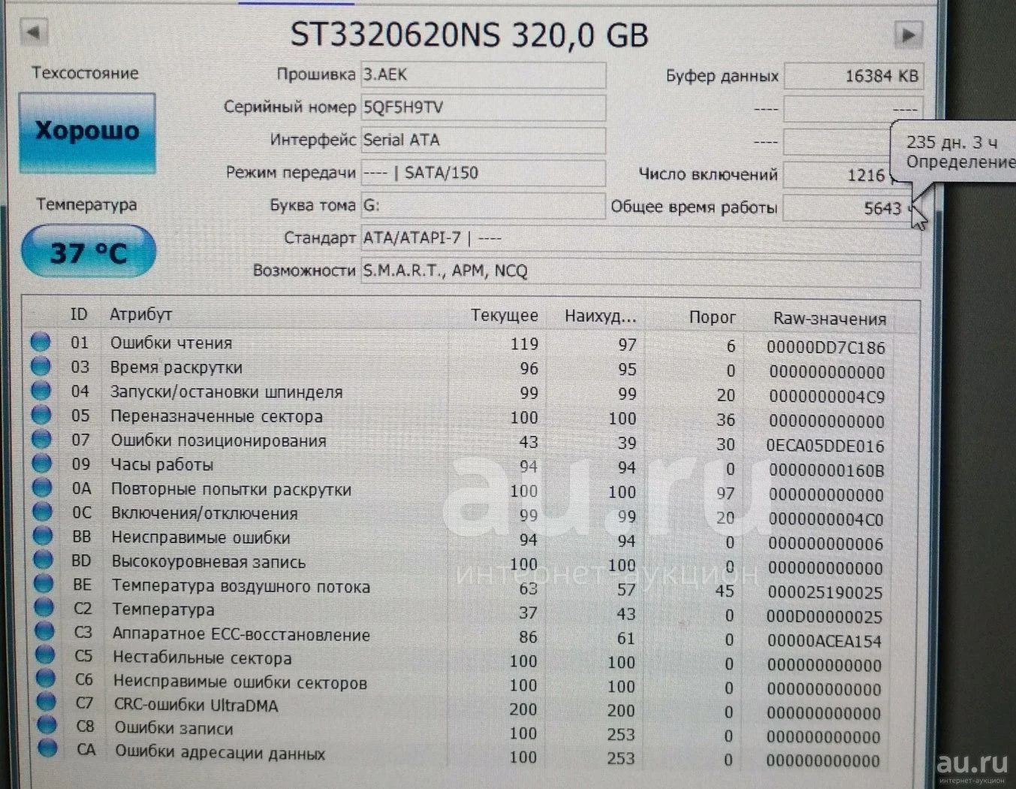The width and height of the screenshot is (1016, 789).
Task: Click the Порог column header
Action: click(x=712, y=317)
